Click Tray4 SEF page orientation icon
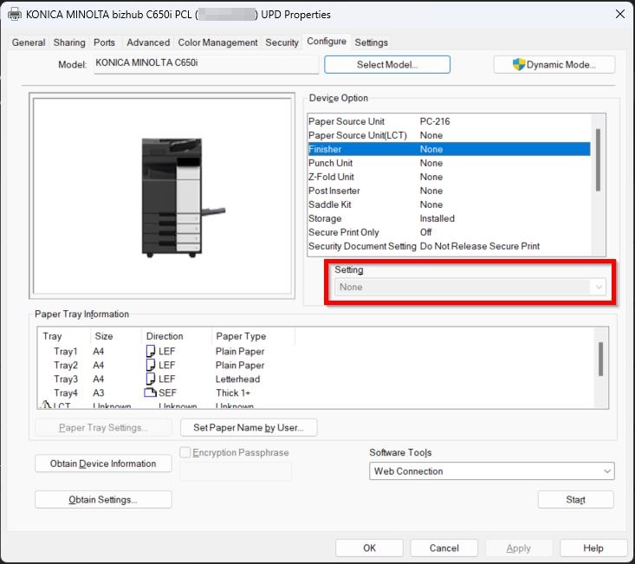Screen dimensions: 635x564 click(150, 393)
